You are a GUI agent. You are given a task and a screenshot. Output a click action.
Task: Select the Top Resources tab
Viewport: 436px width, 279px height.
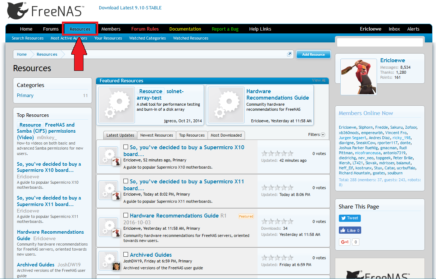[192, 135]
